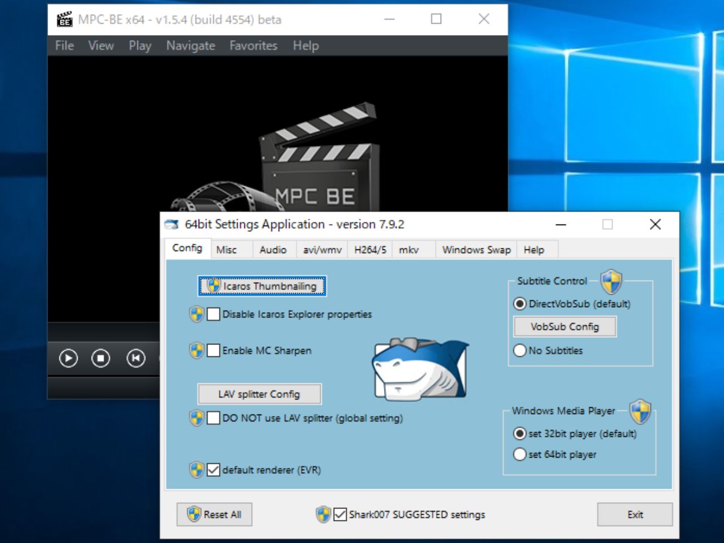The width and height of the screenshot is (724, 543).
Task: Open the Play menu in MPC-BE
Action: (x=140, y=46)
